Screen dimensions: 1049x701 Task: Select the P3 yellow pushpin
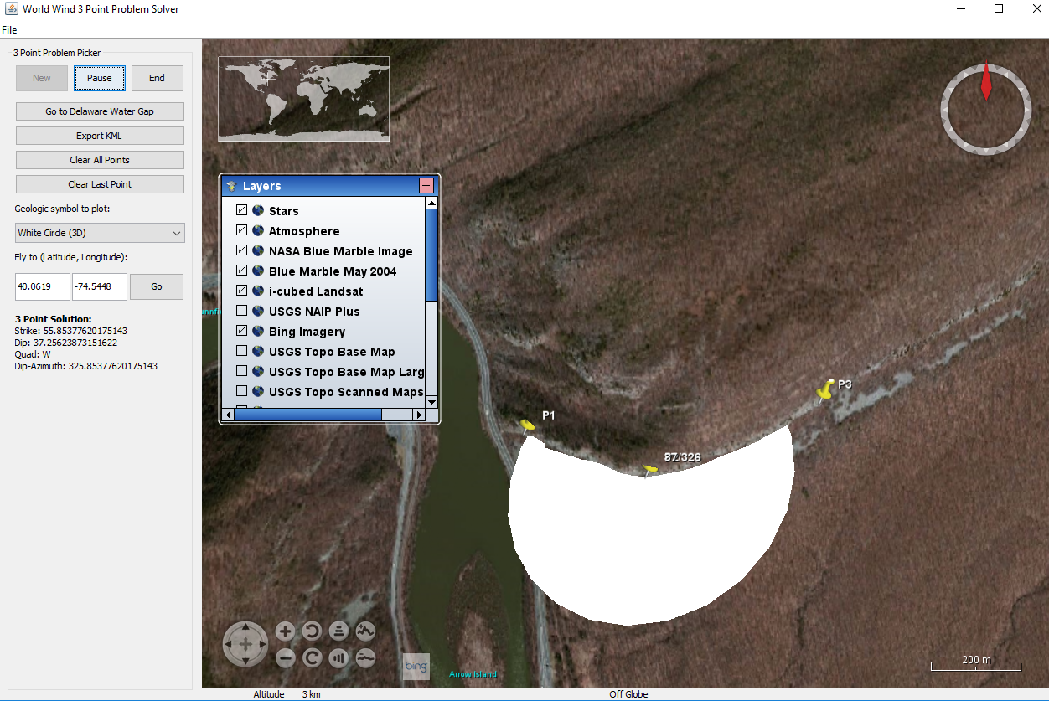tap(825, 390)
